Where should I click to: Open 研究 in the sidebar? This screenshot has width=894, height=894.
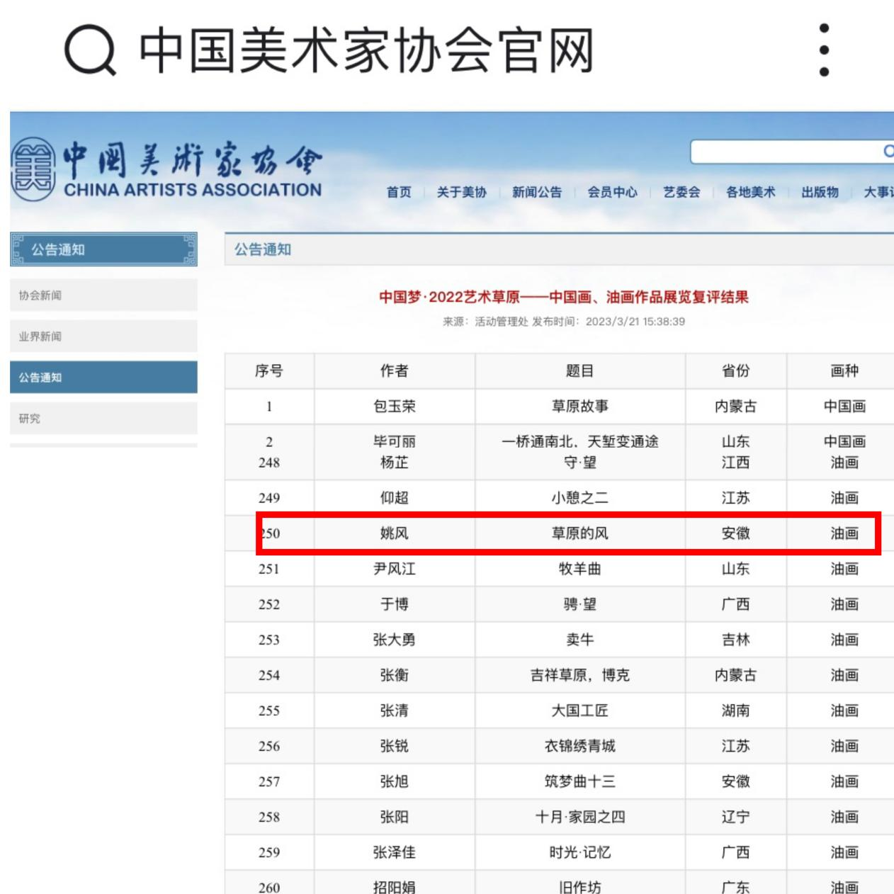[103, 419]
